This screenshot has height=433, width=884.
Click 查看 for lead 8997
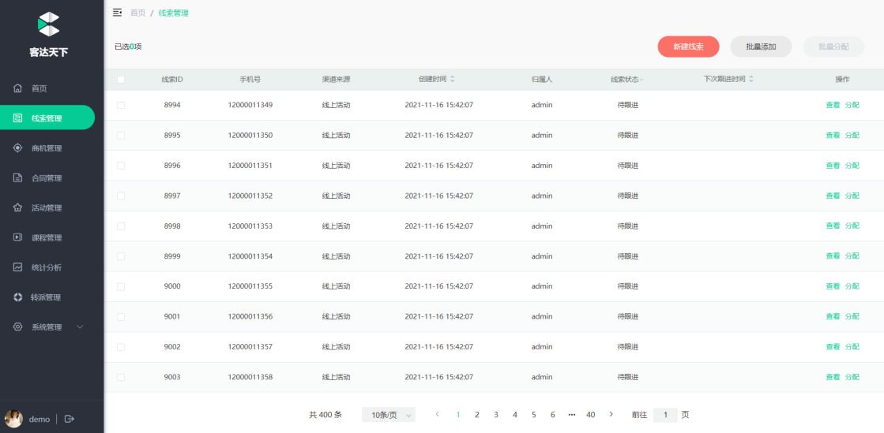click(833, 196)
